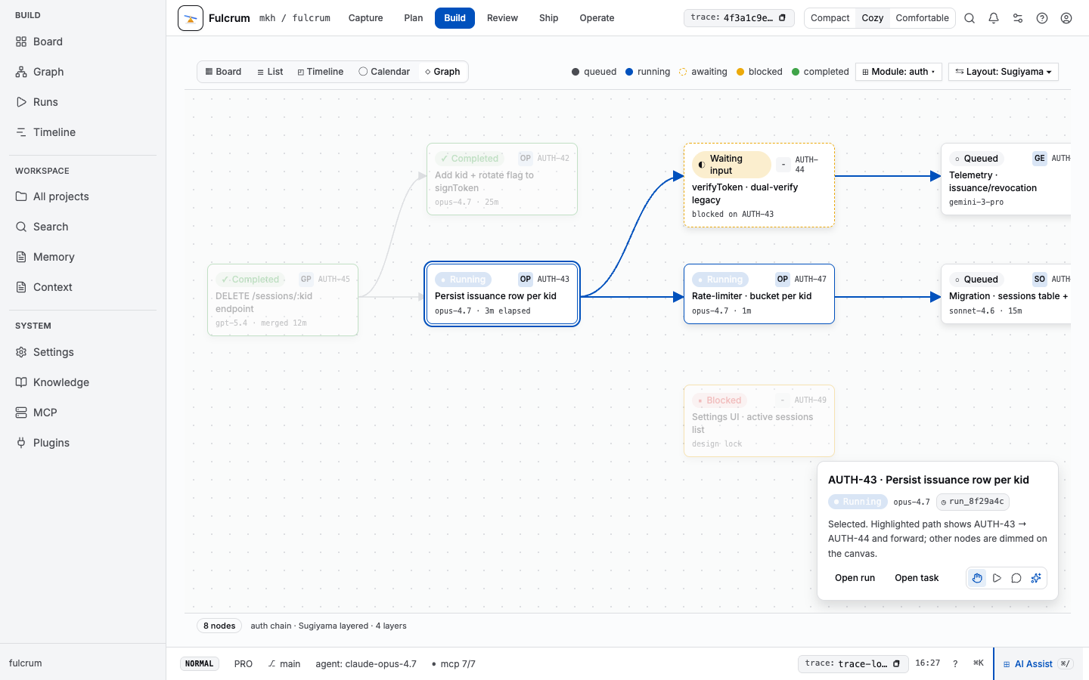Click the play icon in AUTH-43 popup

[x=997, y=578]
